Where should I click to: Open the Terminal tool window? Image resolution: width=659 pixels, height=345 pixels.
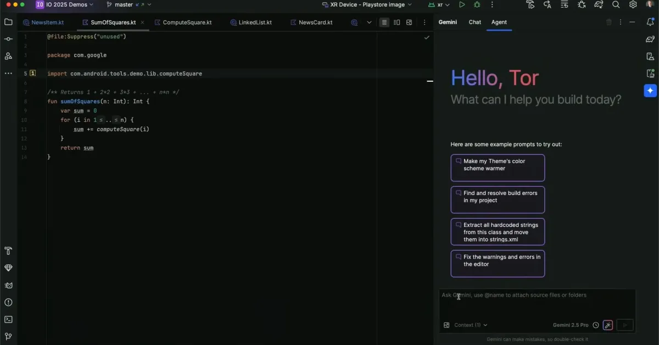(x=8, y=319)
